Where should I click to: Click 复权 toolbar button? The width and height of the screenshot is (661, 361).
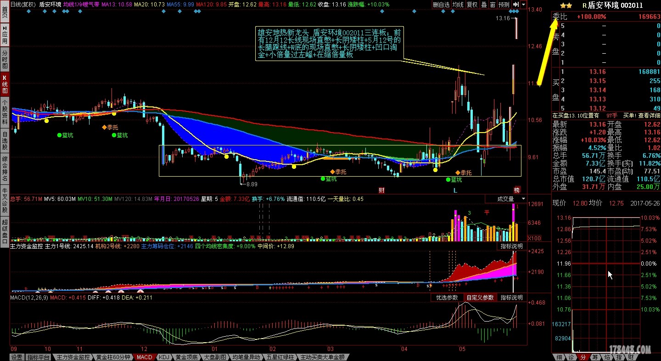(472, 5)
